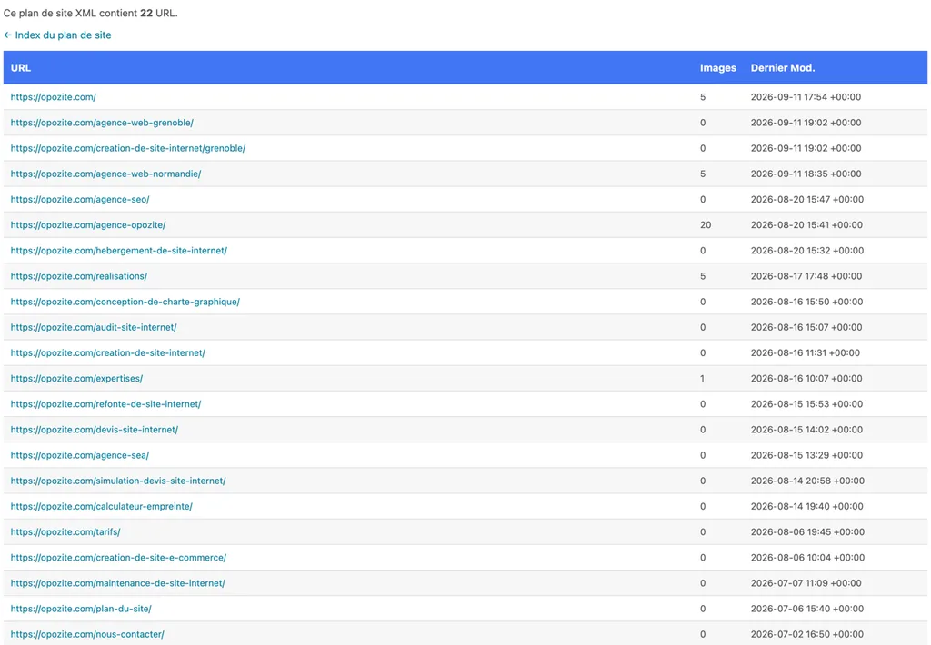931x645 pixels.
Task: Open the nous-contacter URL
Action: point(87,633)
